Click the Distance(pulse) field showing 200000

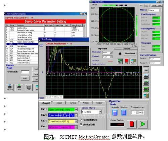click(x=137, y=112)
